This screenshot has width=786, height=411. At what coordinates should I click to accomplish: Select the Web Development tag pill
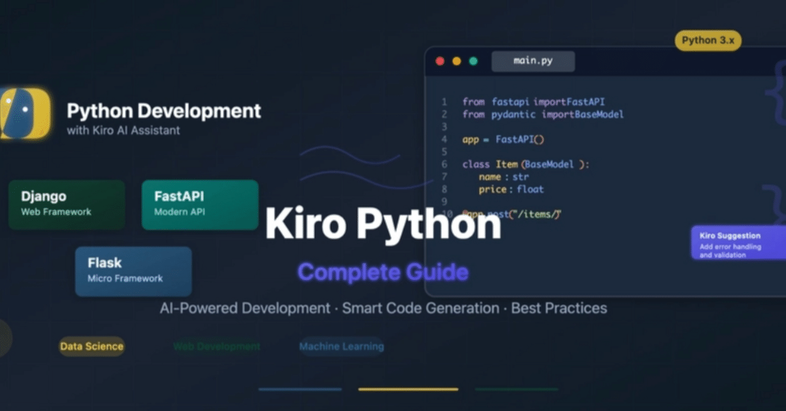(x=216, y=347)
